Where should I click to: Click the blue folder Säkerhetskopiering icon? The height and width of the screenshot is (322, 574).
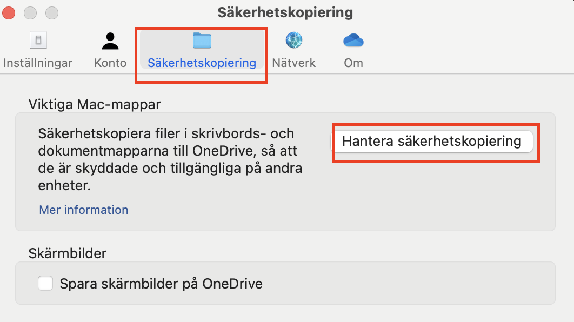coord(202,41)
